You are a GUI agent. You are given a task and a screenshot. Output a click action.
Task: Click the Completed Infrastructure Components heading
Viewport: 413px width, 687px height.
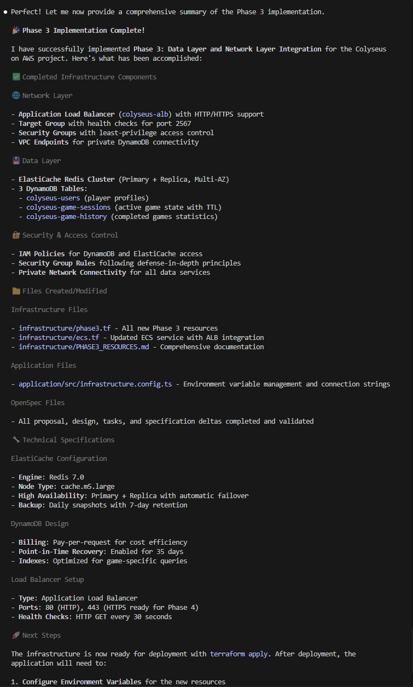pos(89,77)
